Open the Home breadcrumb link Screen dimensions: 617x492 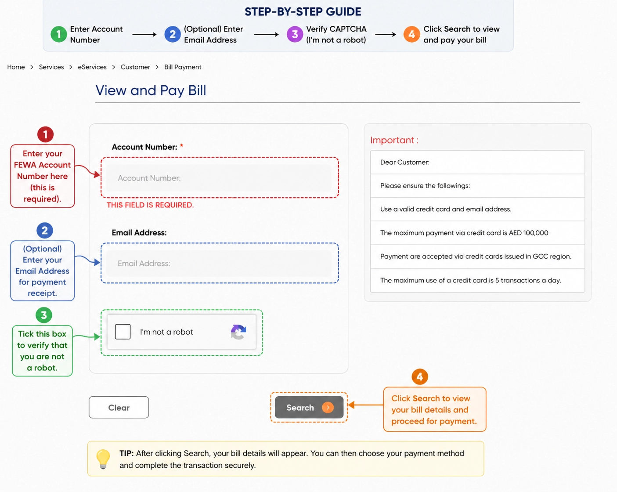[x=16, y=67]
